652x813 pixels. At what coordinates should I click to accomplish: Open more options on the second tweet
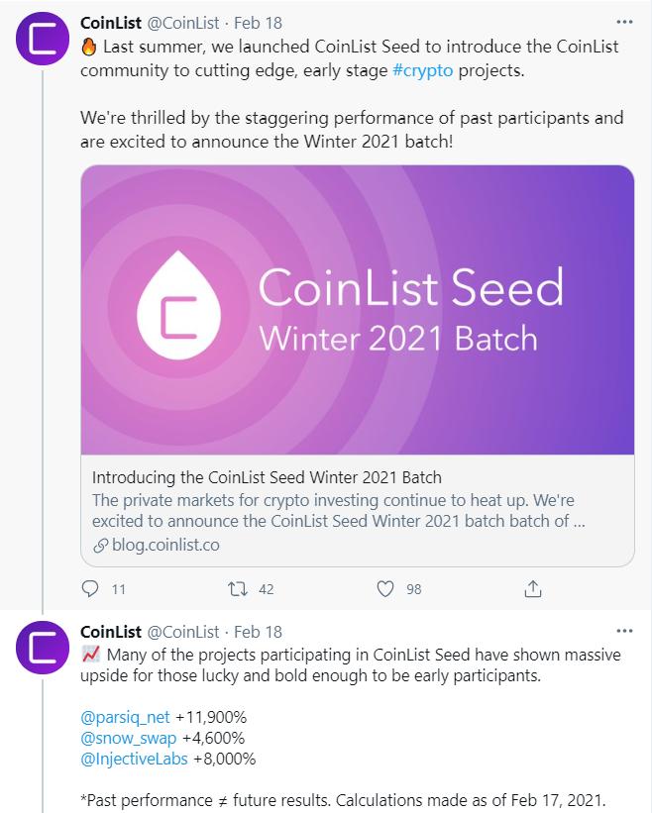(x=624, y=629)
